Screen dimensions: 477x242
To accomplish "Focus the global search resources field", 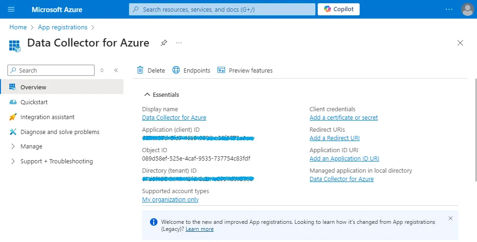I will tap(222, 9).
